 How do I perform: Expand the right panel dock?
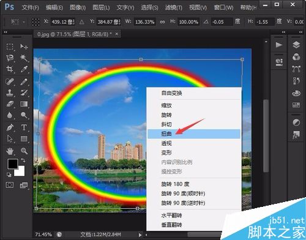click(300, 32)
